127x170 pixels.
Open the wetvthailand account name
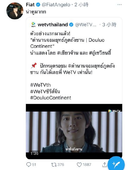(53, 25)
